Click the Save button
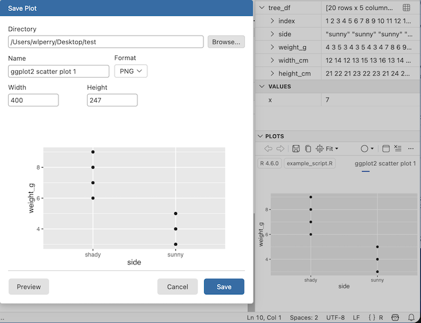This screenshot has width=421, height=323. pyautogui.click(x=224, y=287)
